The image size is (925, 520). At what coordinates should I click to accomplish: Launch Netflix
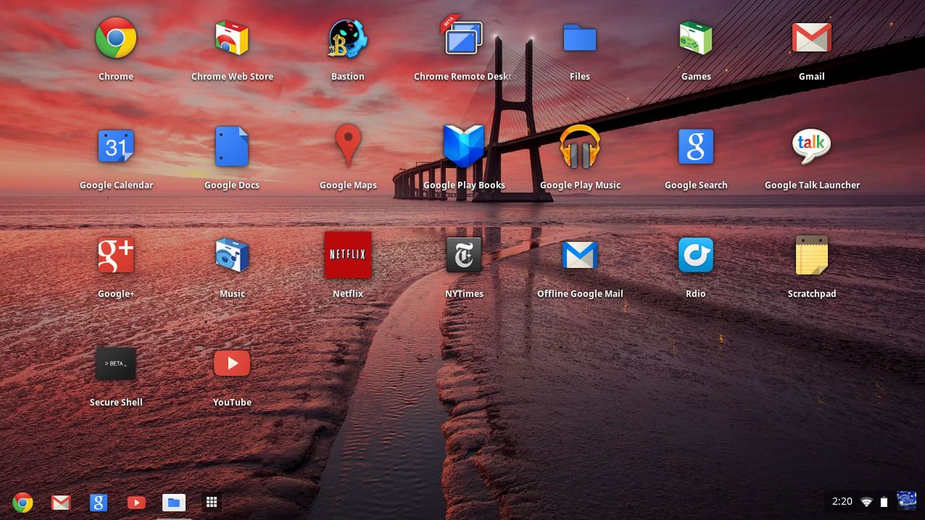tap(348, 254)
